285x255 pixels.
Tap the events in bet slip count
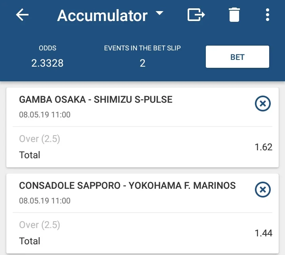coord(142,63)
